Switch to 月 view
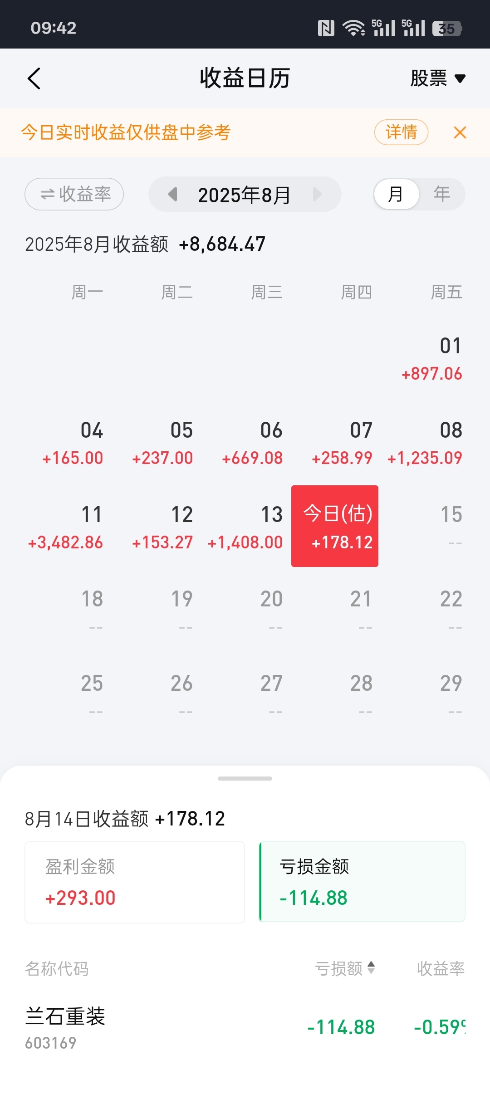This screenshot has width=490, height=1094. [x=396, y=194]
